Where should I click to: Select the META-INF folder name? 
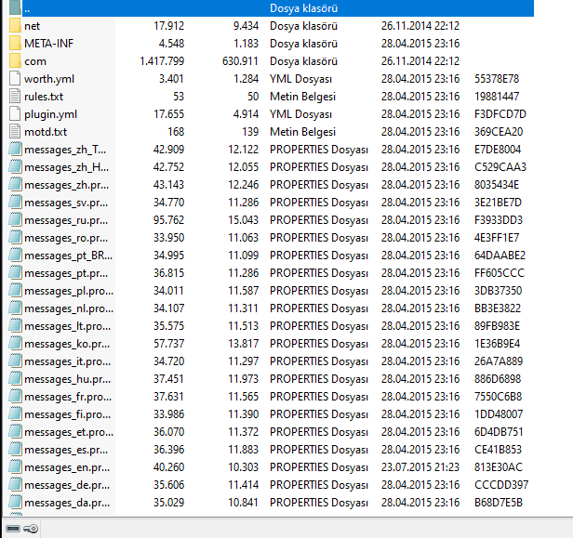coord(49,44)
